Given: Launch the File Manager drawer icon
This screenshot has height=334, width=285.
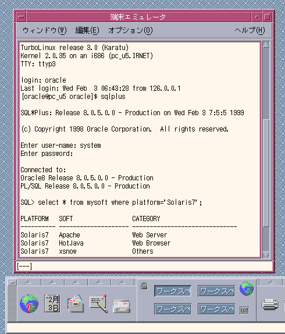Looking at the screenshot, I should coord(76,304).
